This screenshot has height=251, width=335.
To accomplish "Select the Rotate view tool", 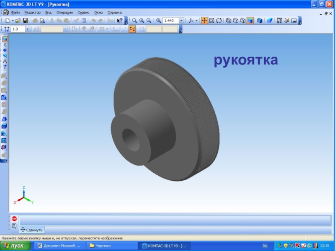I will point(219,20).
